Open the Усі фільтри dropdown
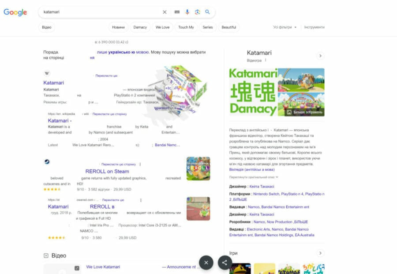Screen dimensions: 397x274 [285, 27]
